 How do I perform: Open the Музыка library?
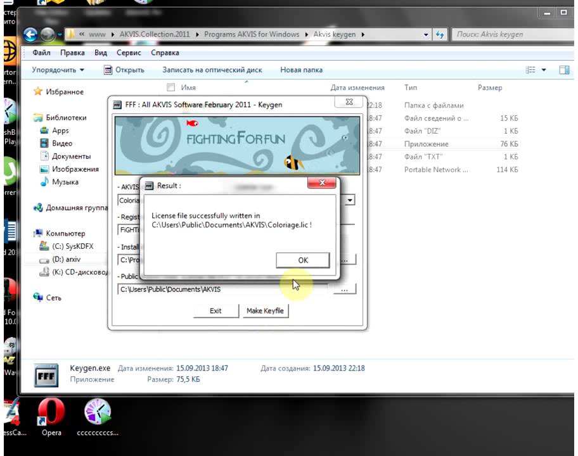point(65,182)
